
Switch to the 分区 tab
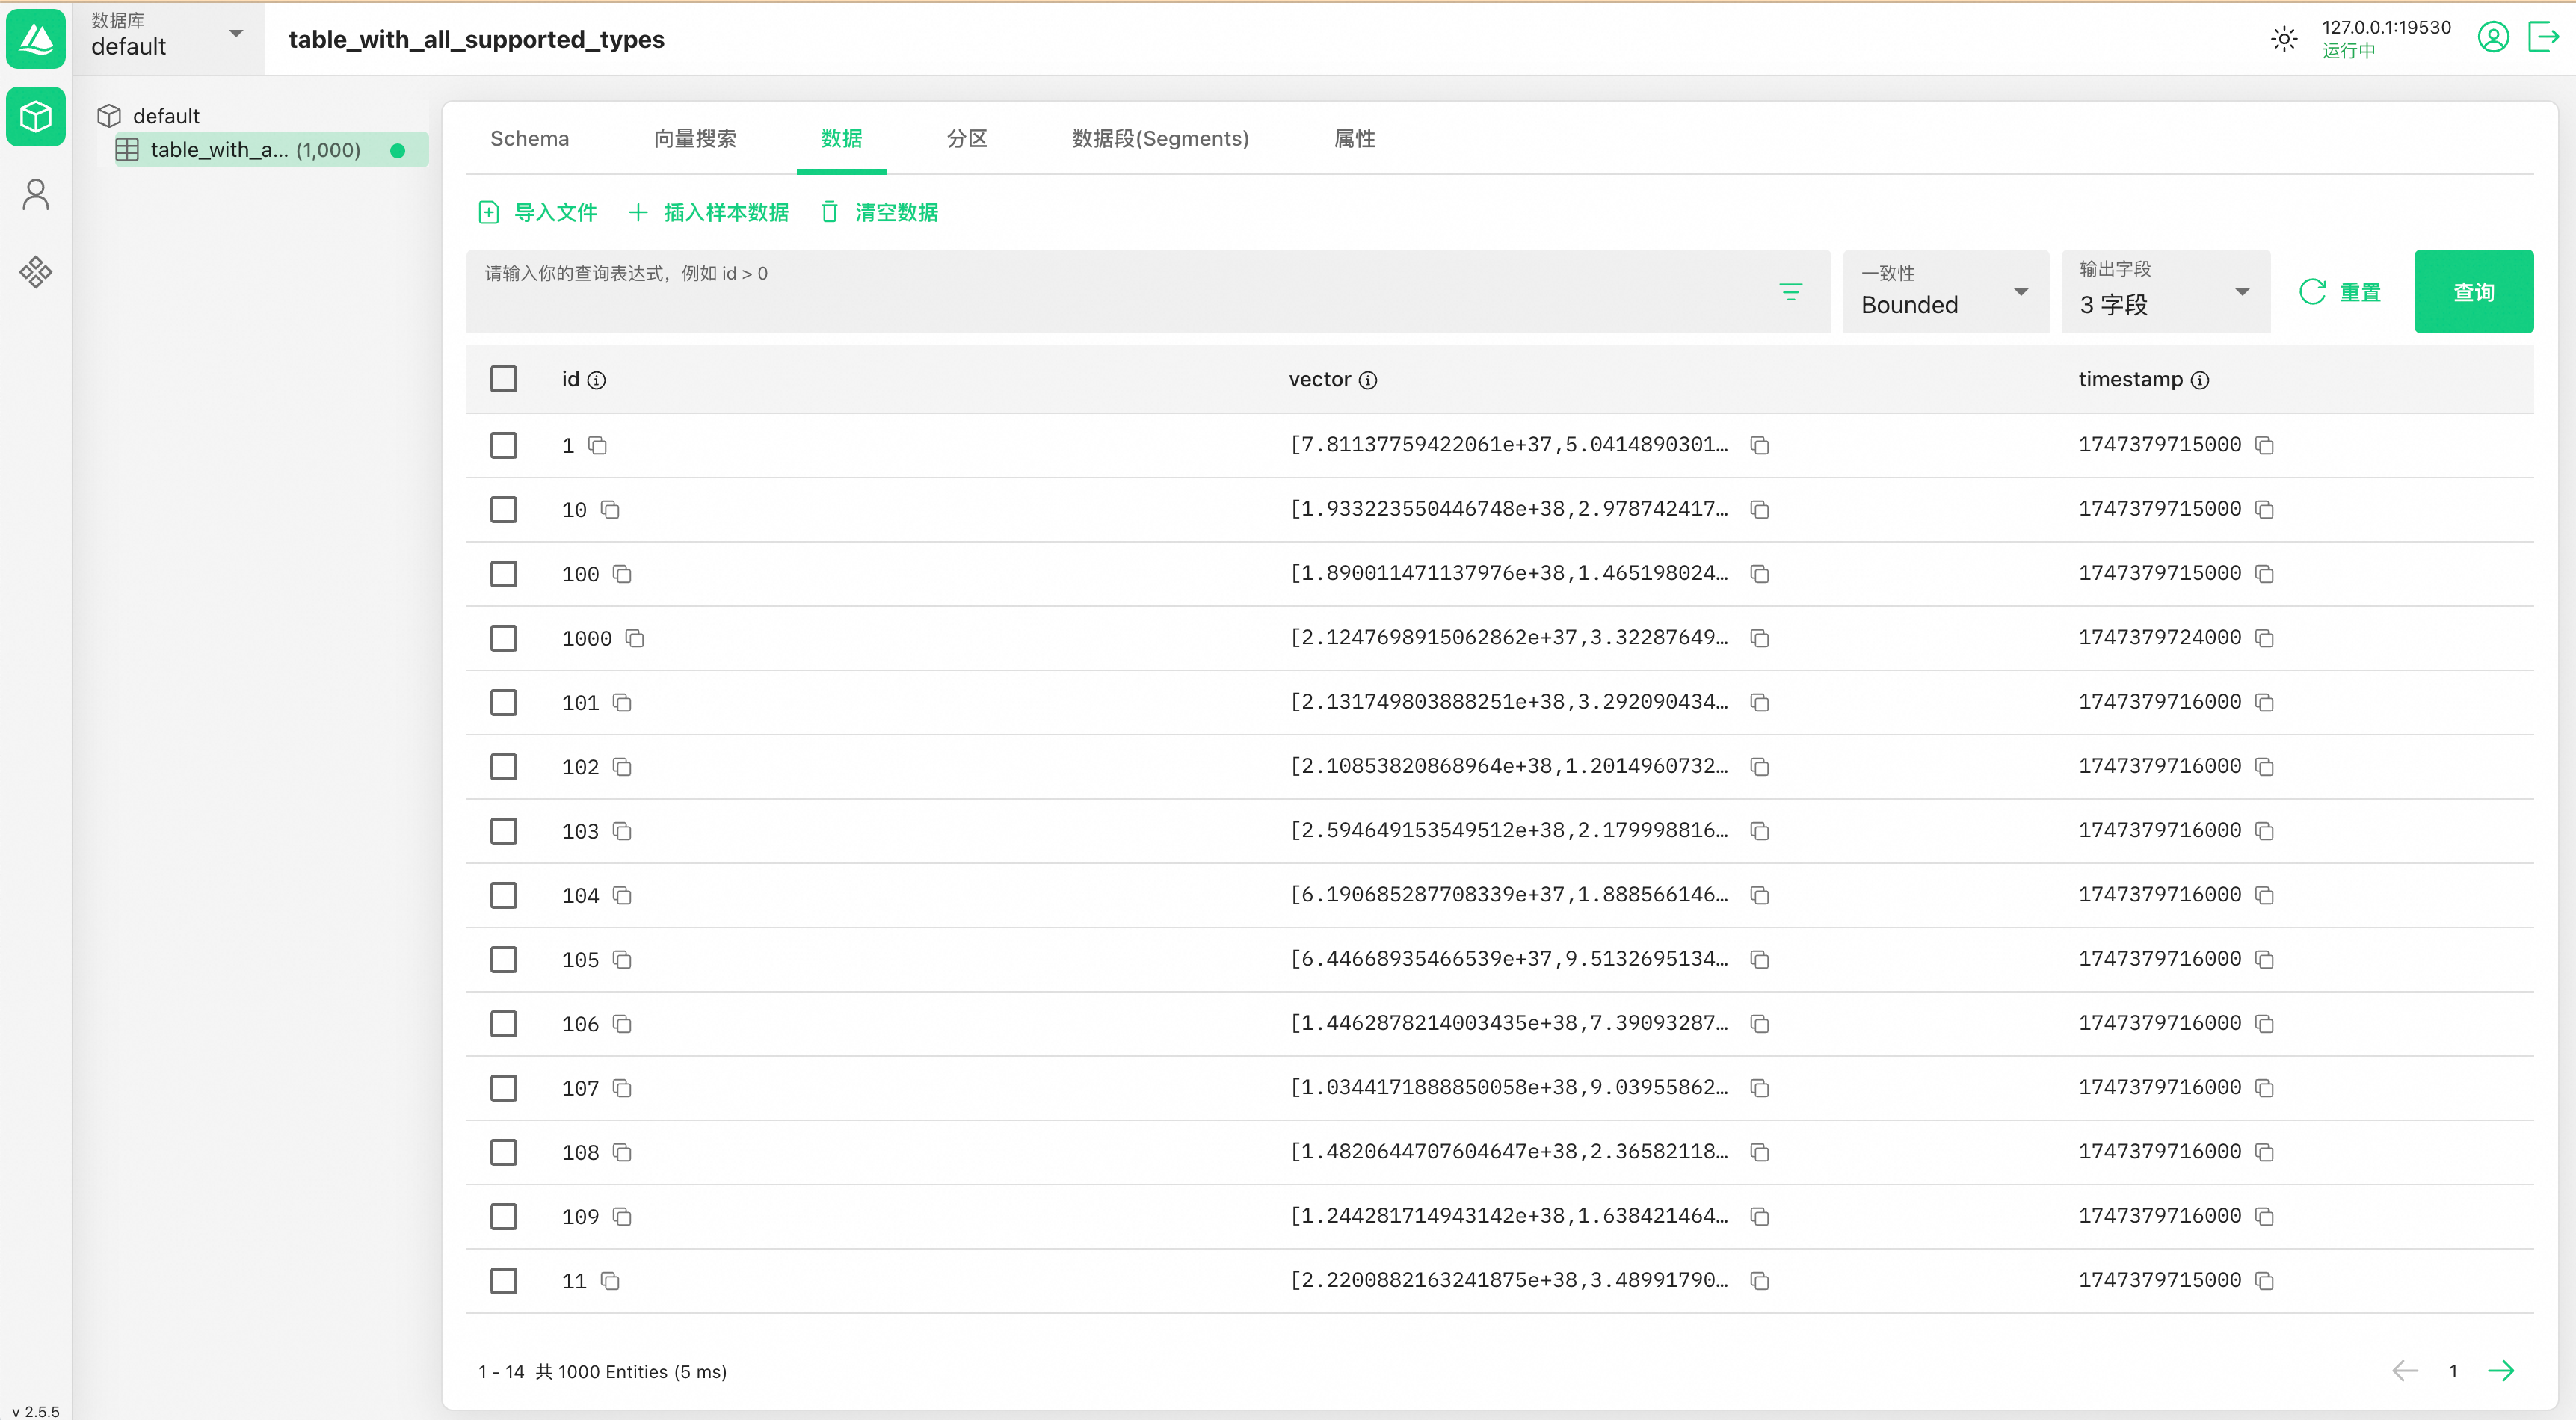966,139
